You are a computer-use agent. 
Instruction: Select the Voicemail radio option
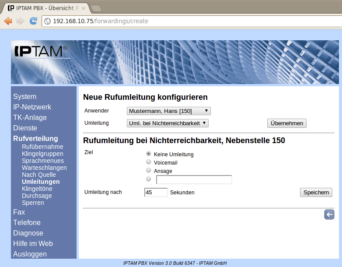pos(149,162)
